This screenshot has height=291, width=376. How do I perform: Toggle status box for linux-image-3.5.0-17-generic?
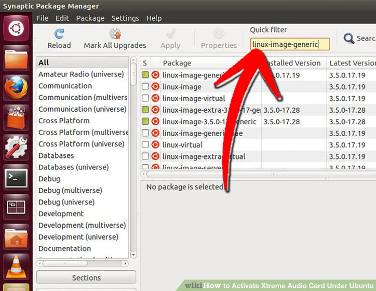pyautogui.click(x=145, y=122)
